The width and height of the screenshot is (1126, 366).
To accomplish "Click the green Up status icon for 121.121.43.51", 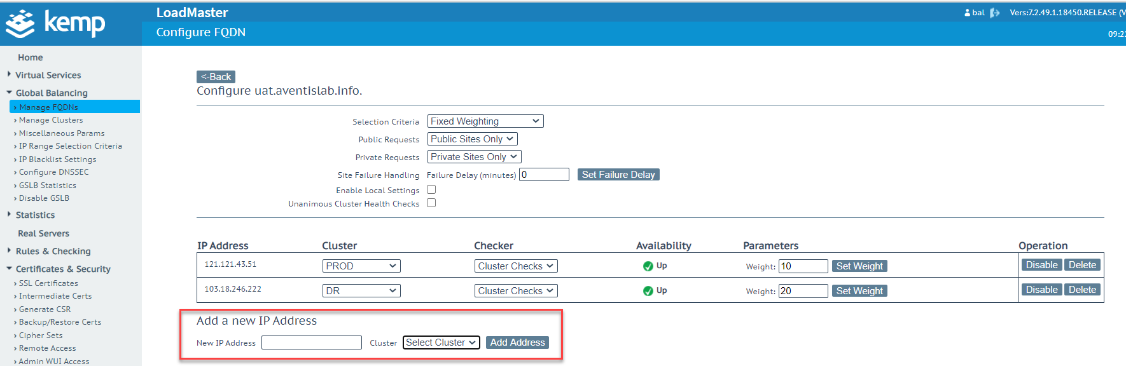I will 648,266.
